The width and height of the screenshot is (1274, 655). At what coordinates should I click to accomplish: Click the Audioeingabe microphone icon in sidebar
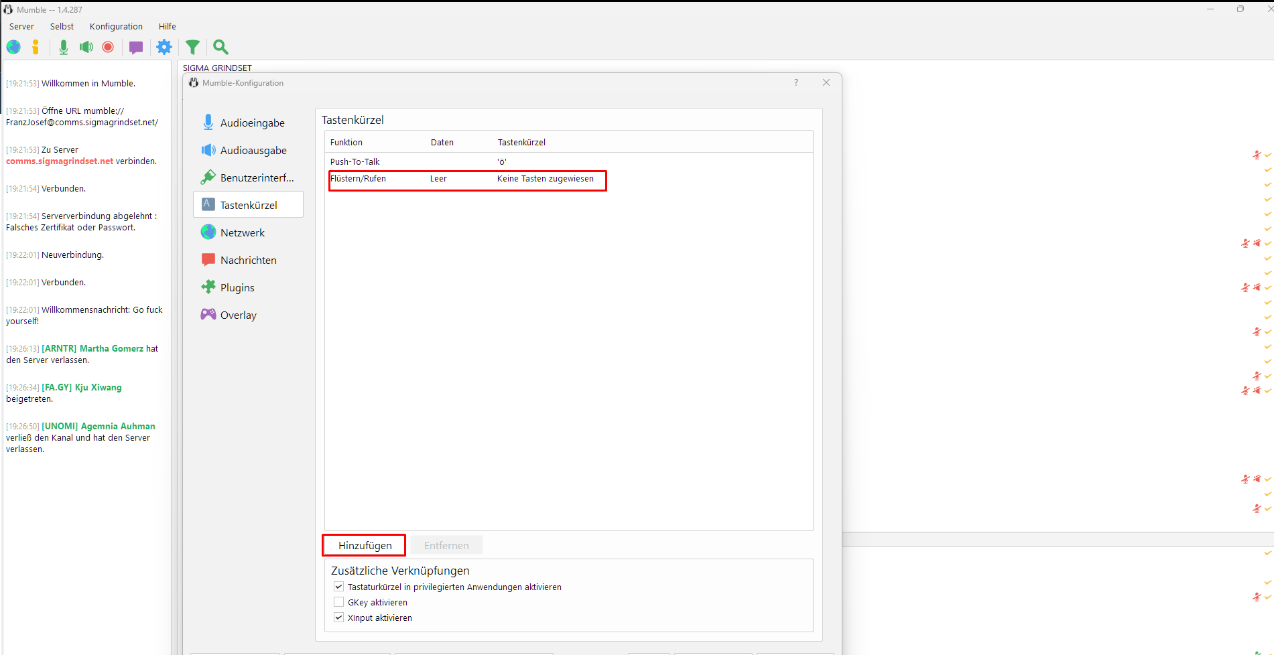point(208,122)
